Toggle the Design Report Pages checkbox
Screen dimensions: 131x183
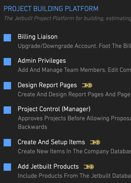(7, 85)
